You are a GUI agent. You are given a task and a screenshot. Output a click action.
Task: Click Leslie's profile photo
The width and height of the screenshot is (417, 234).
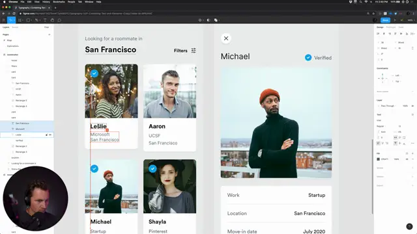[111, 91]
